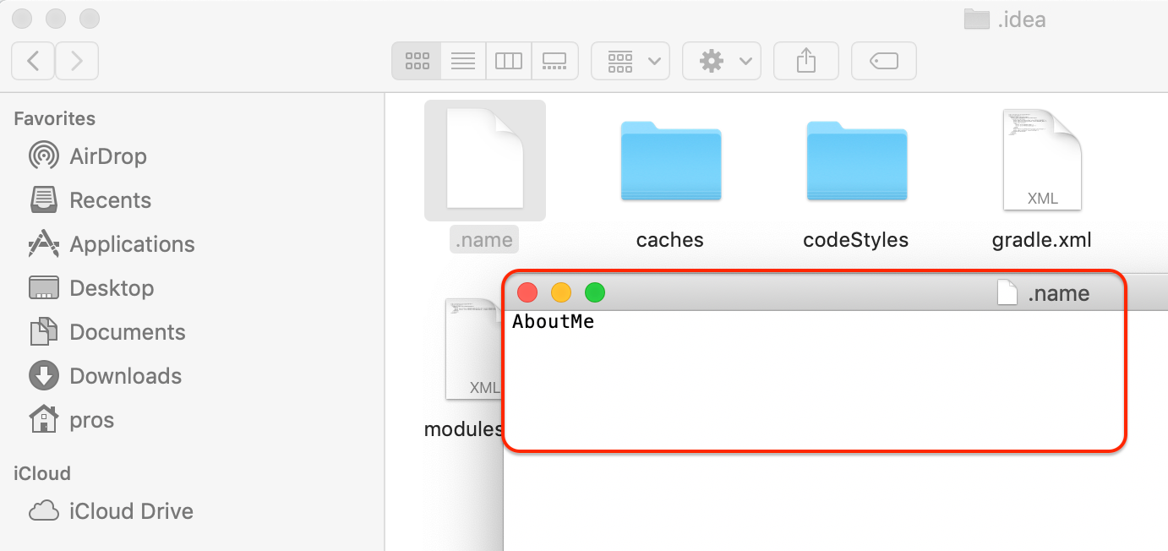
Task: Open the grouping options dropdown
Action: (x=630, y=60)
